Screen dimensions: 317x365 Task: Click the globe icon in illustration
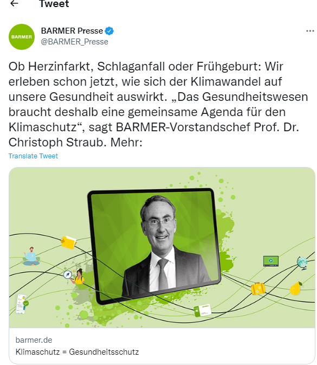302,263
